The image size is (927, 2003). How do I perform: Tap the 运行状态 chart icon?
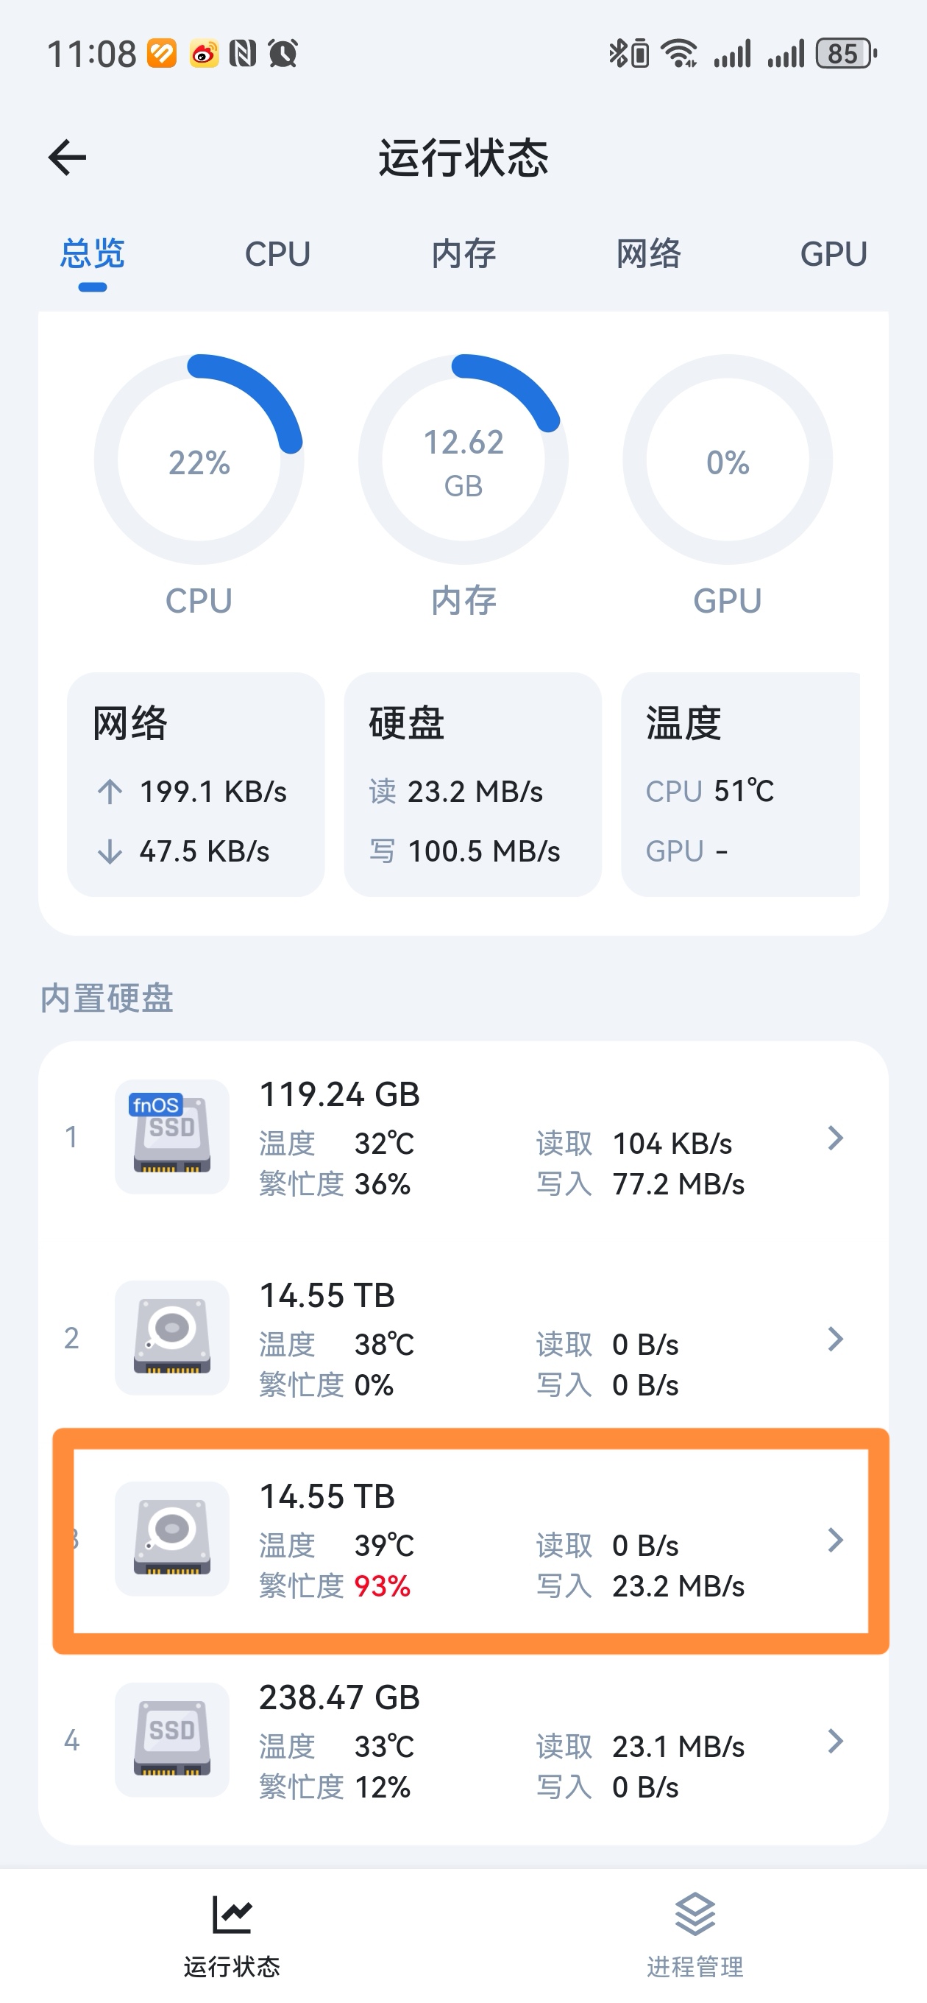click(x=232, y=1914)
